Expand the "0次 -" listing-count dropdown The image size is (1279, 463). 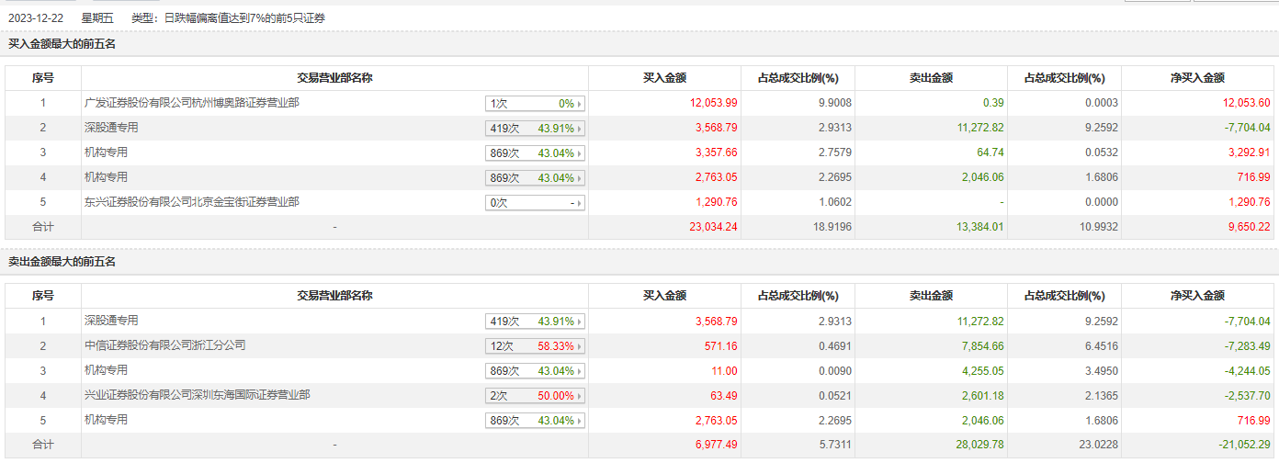(x=536, y=203)
